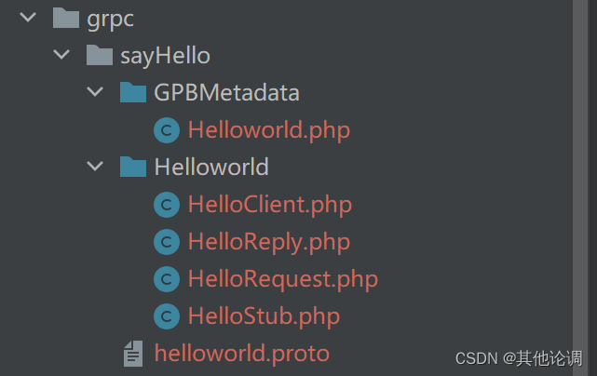Click the vertical scrollbar of project tree
Screen dimensions: 597x376
tap(580, 188)
